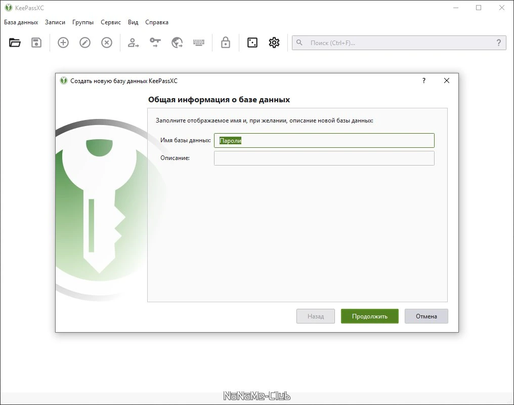Click the magnifier icon in search box
This screenshot has width=514, height=405.
click(x=299, y=43)
